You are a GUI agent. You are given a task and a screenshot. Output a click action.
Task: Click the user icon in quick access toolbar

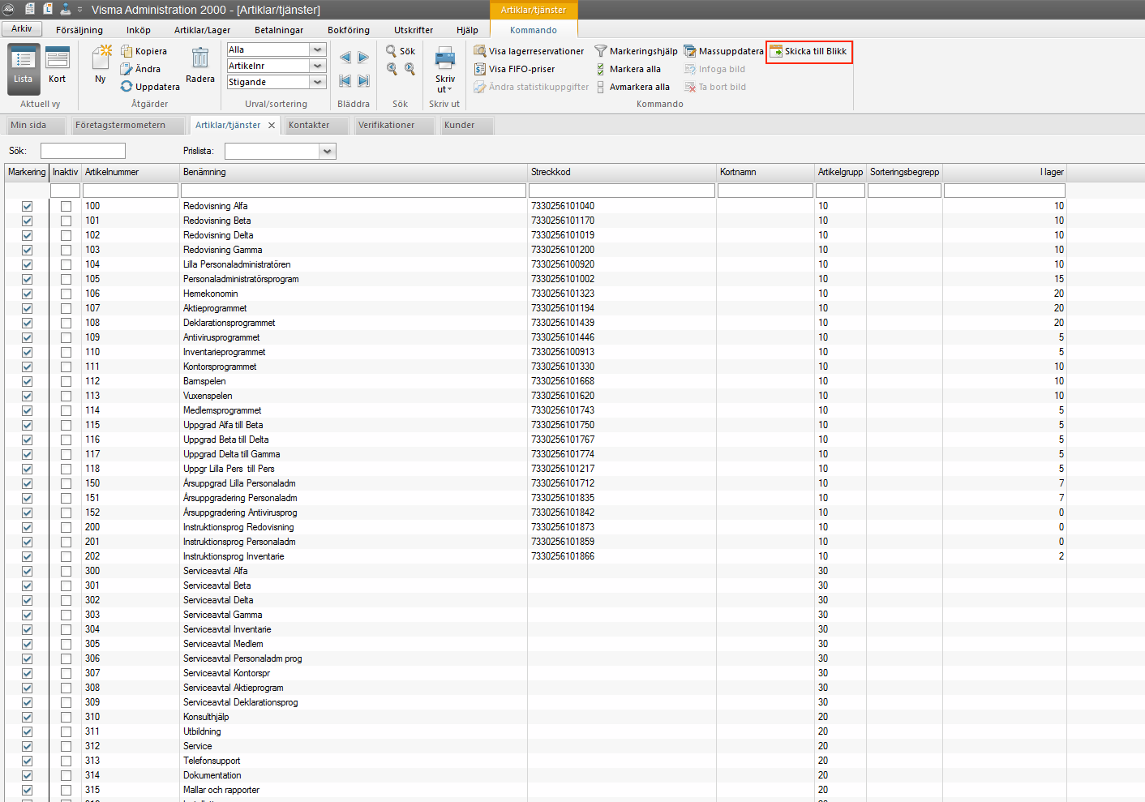coord(66,9)
